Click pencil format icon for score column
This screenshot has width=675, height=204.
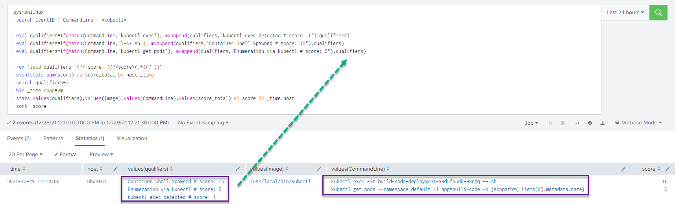tap(668, 169)
